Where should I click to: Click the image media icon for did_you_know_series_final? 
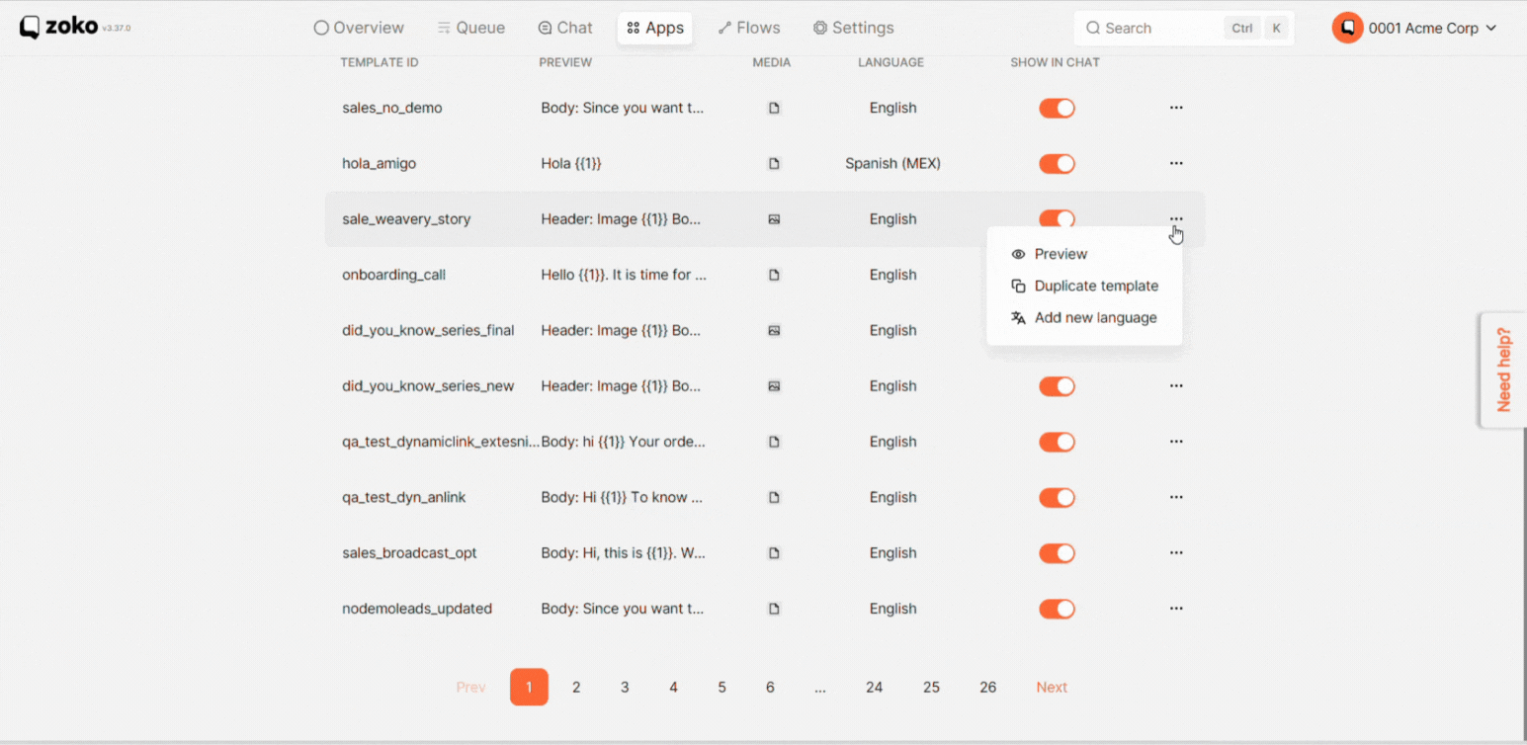click(x=774, y=330)
